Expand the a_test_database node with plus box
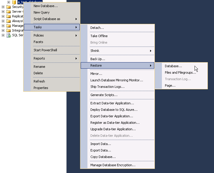214x173 pixels. click(9, 2)
